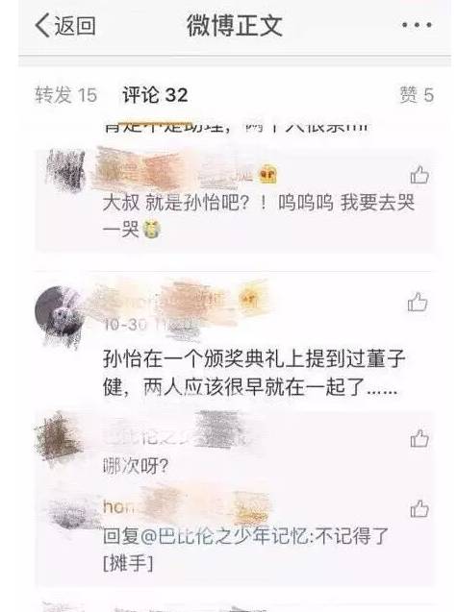Tap the yellow badge beside rabbit-avatar commenter
Image resolution: width=457 pixels, height=612 pixels.
coord(249,301)
